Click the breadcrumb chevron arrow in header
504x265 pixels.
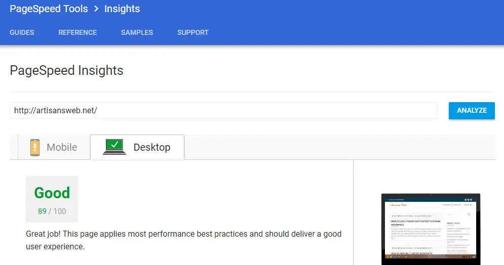[96, 9]
